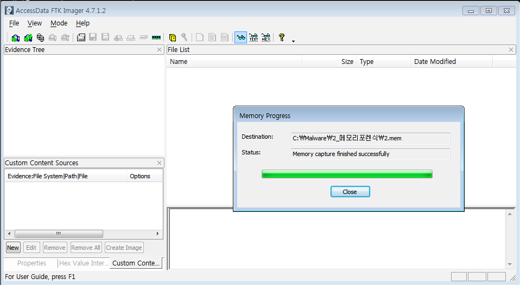The width and height of the screenshot is (520, 285).
Task: Click the Status field in Memory Progress
Action: tap(370, 154)
